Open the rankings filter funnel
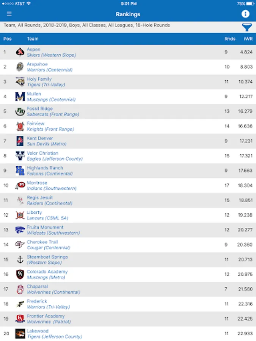 pyautogui.click(x=247, y=27)
